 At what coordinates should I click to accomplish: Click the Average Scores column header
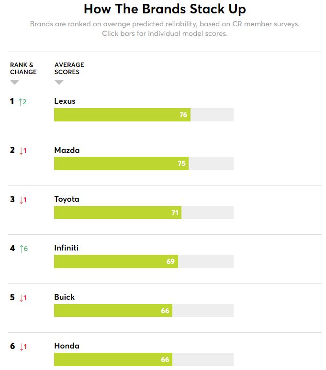[x=69, y=68]
